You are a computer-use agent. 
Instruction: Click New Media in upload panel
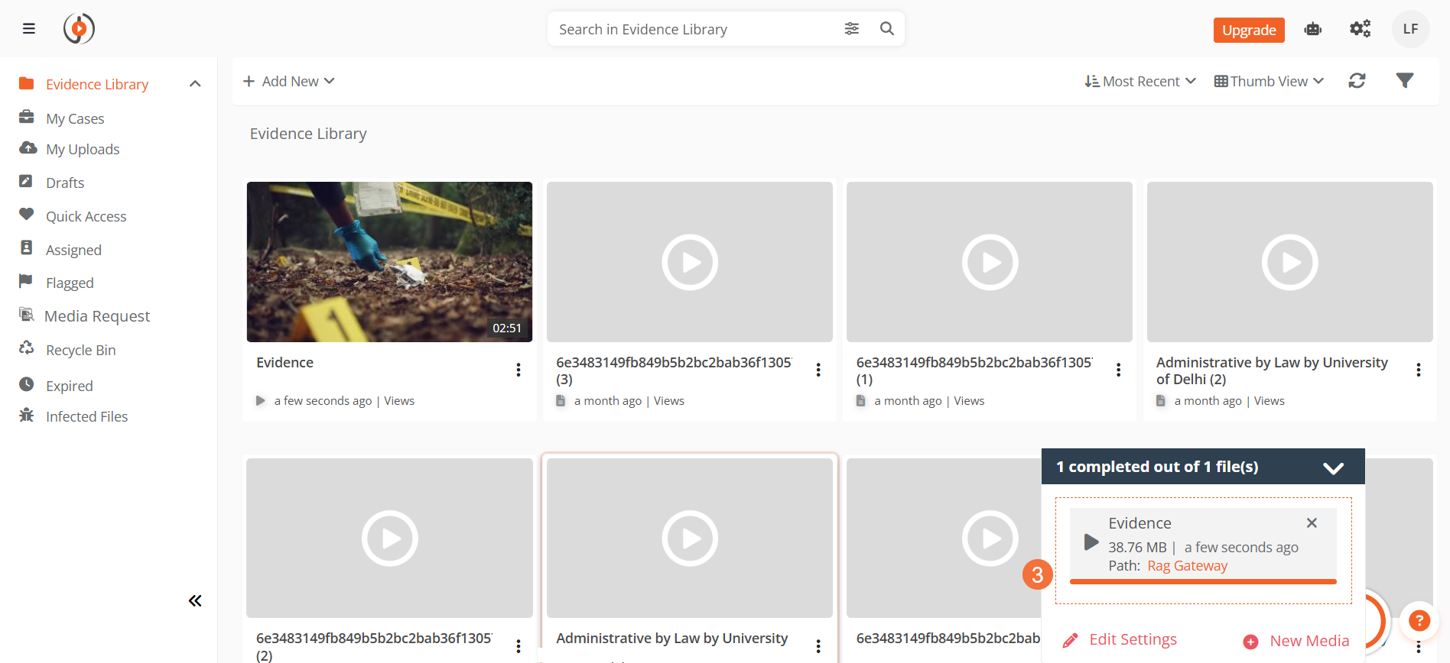pyautogui.click(x=1296, y=641)
